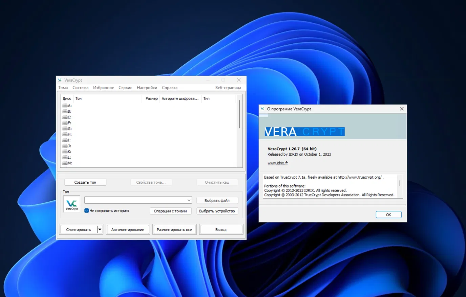Open the Справка menu

pyautogui.click(x=170, y=88)
